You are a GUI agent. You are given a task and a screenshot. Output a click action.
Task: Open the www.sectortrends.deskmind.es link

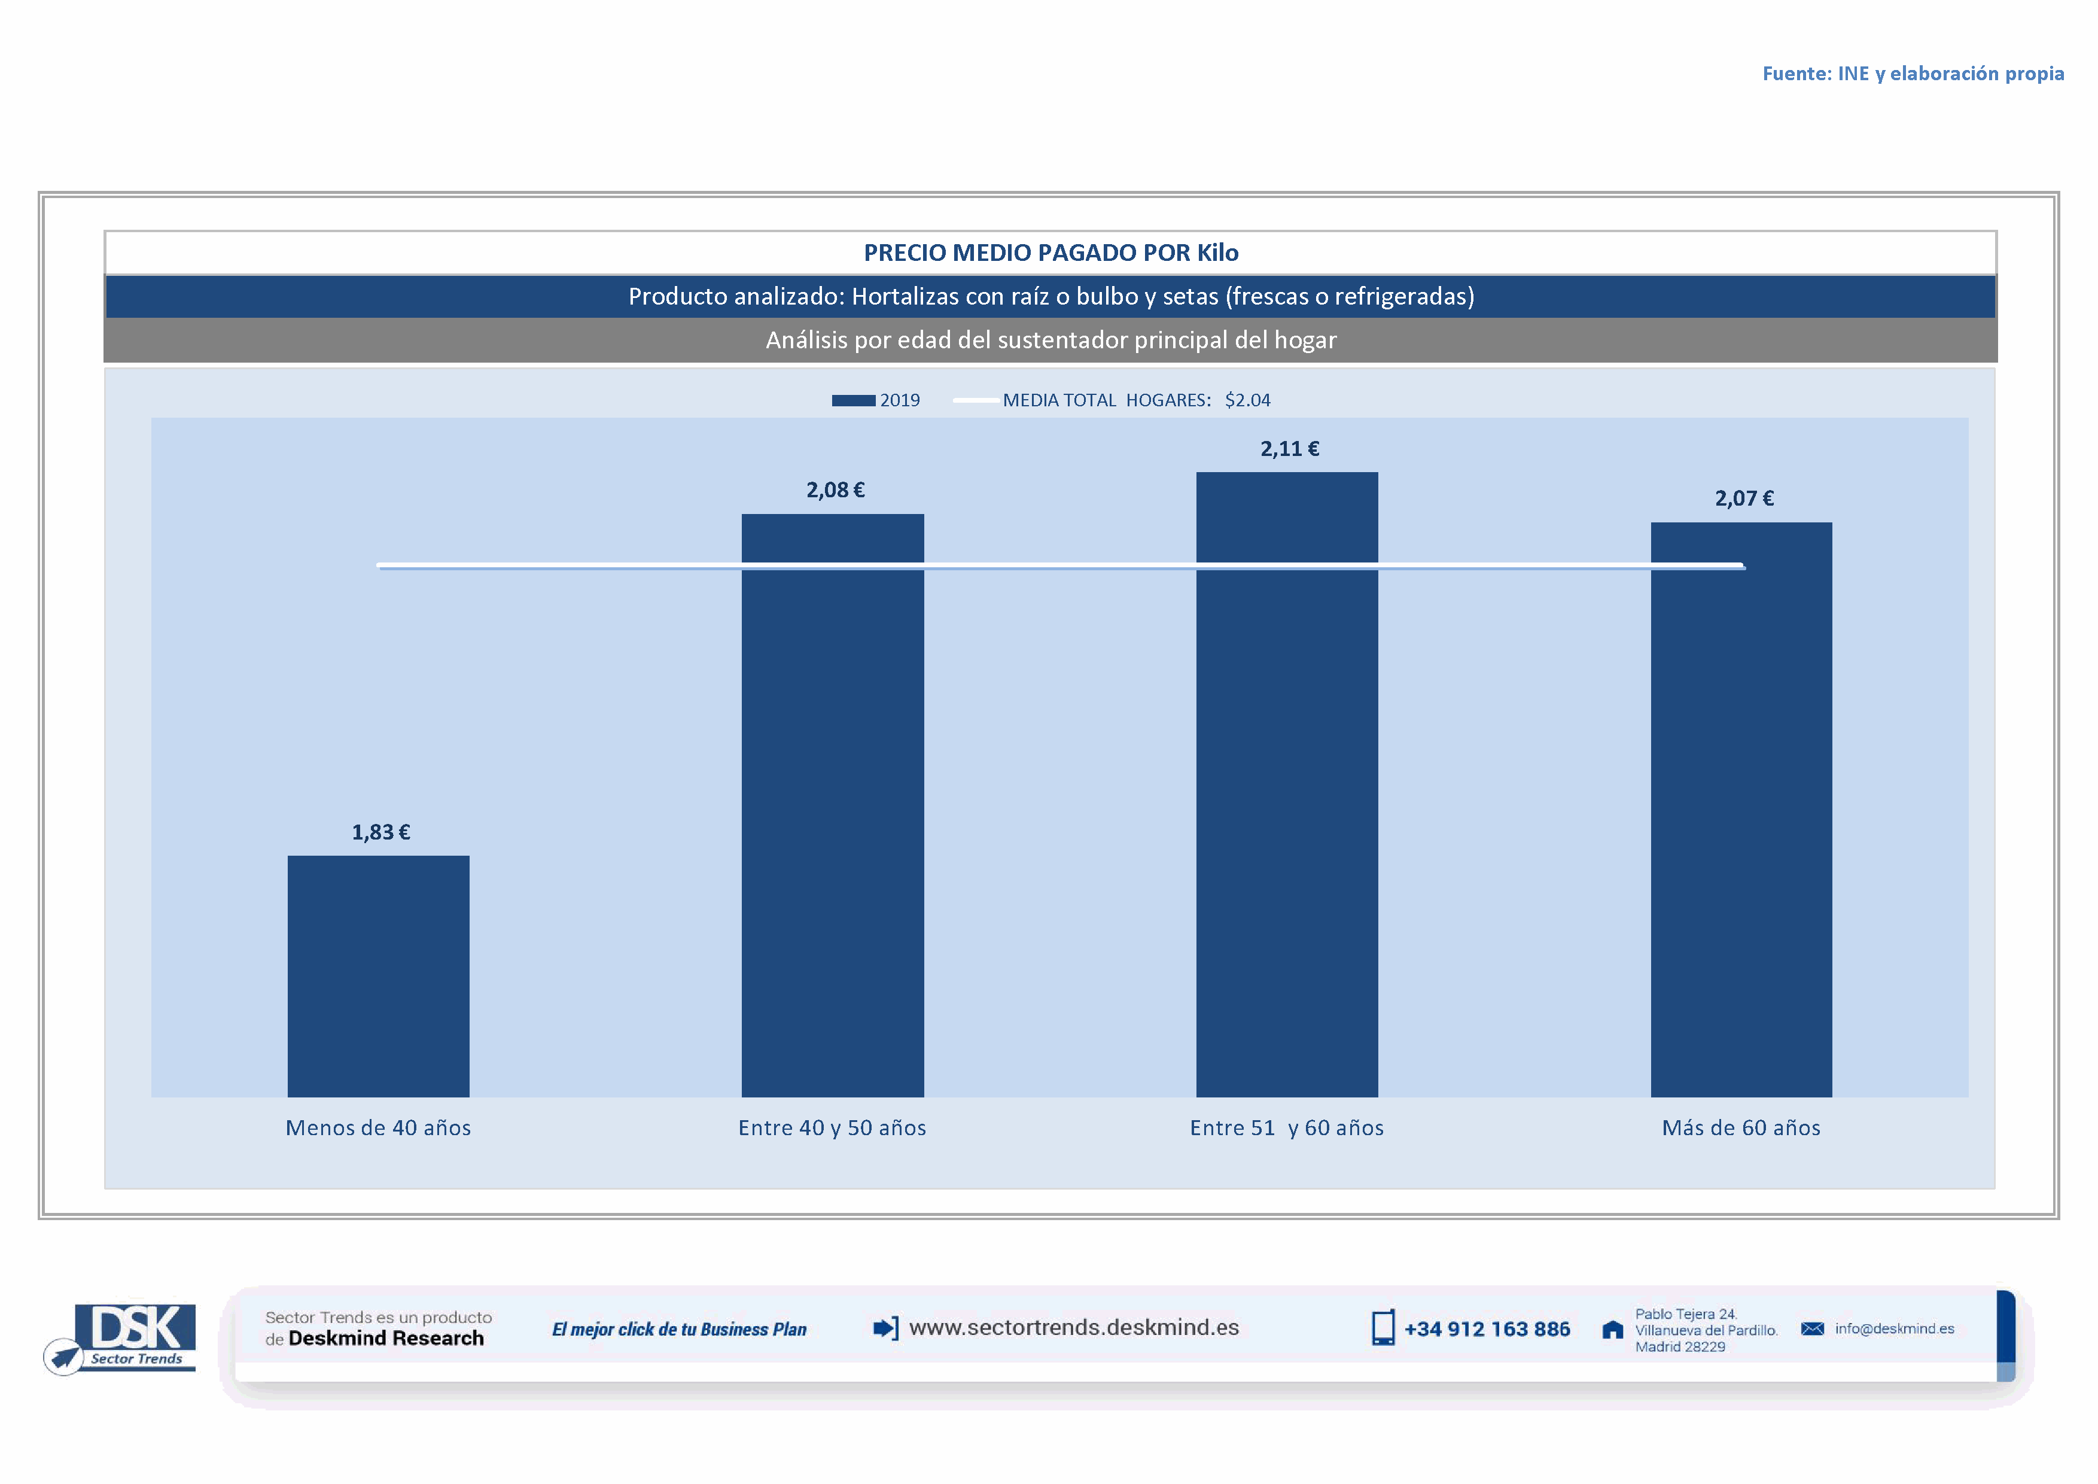tap(1074, 1328)
